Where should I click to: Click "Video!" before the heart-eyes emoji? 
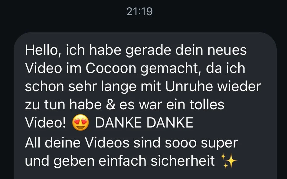click(x=45, y=122)
